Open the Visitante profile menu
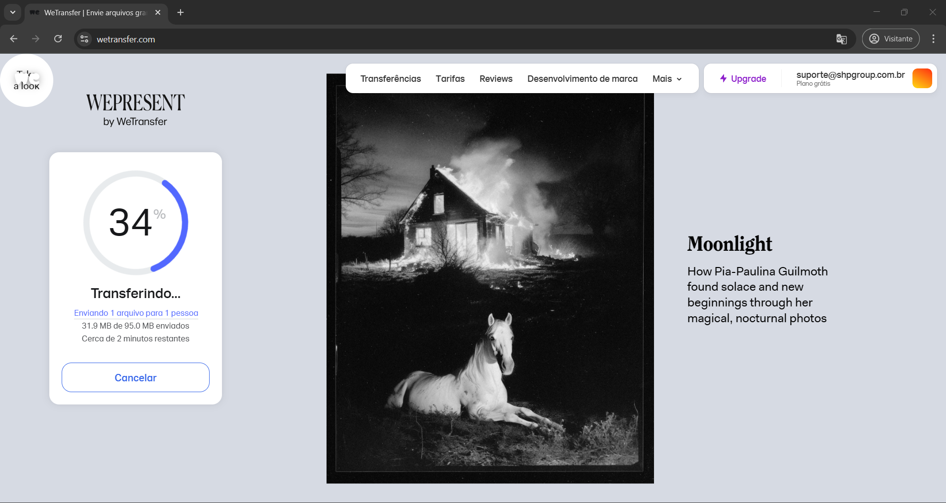 890,39
